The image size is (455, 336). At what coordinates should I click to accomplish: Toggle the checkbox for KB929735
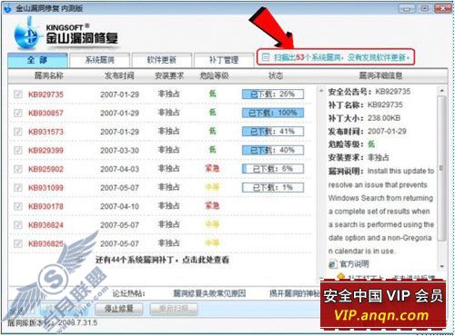[18, 94]
